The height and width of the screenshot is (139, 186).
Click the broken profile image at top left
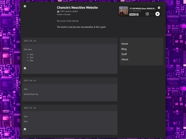pyautogui.click(x=25, y=7)
